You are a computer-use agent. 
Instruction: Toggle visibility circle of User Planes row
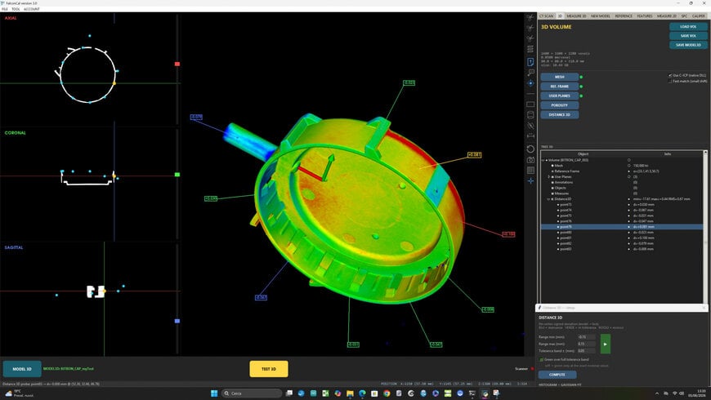629,176
